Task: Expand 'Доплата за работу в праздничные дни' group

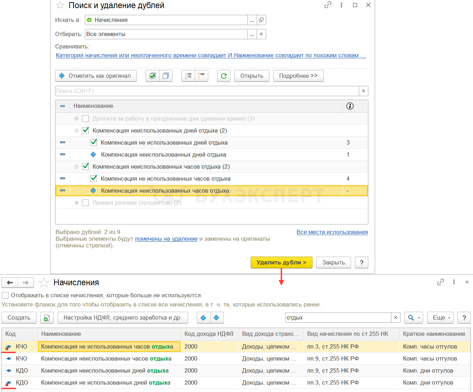Action: [x=76, y=119]
